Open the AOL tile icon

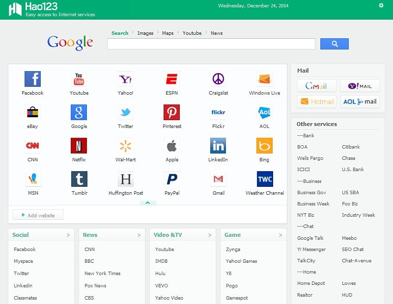coord(264,112)
